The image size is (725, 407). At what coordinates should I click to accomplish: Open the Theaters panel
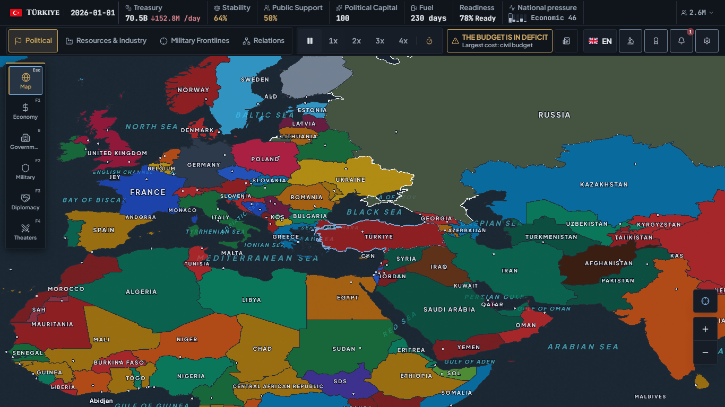tap(25, 232)
